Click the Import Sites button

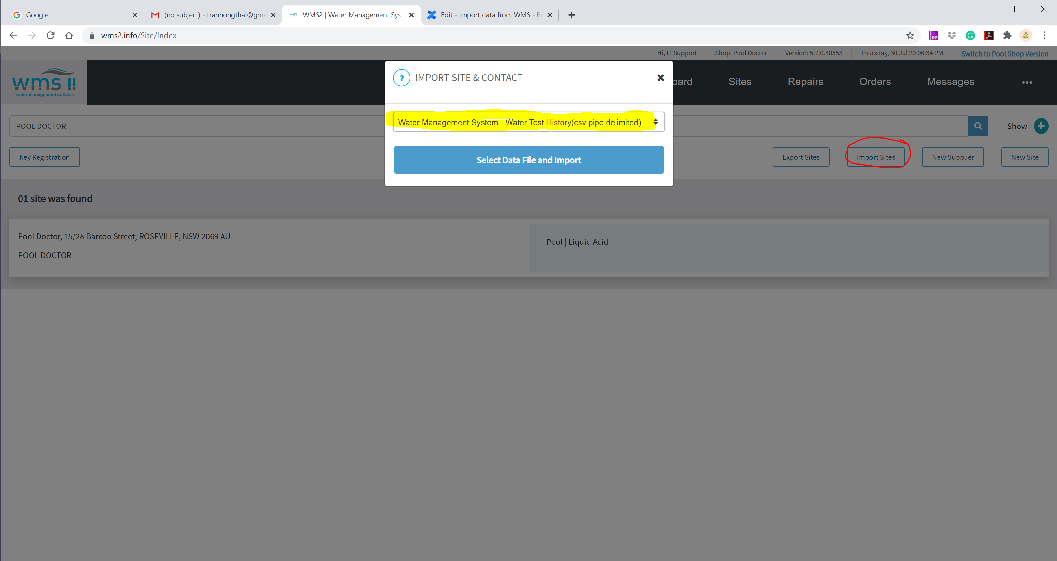click(876, 157)
